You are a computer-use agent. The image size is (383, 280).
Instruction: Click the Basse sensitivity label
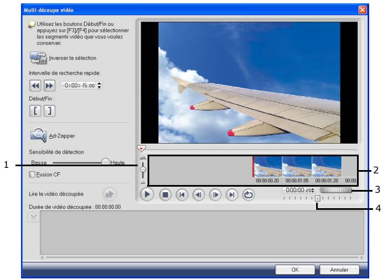[39, 162]
